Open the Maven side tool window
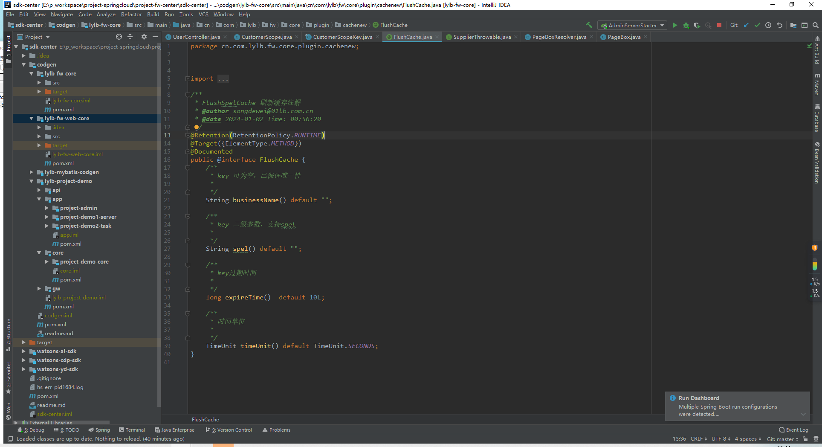The height and width of the screenshot is (447, 822). [817, 84]
